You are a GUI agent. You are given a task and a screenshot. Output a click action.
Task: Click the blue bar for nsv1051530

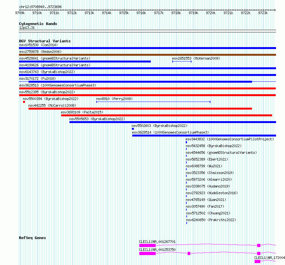click(147, 48)
